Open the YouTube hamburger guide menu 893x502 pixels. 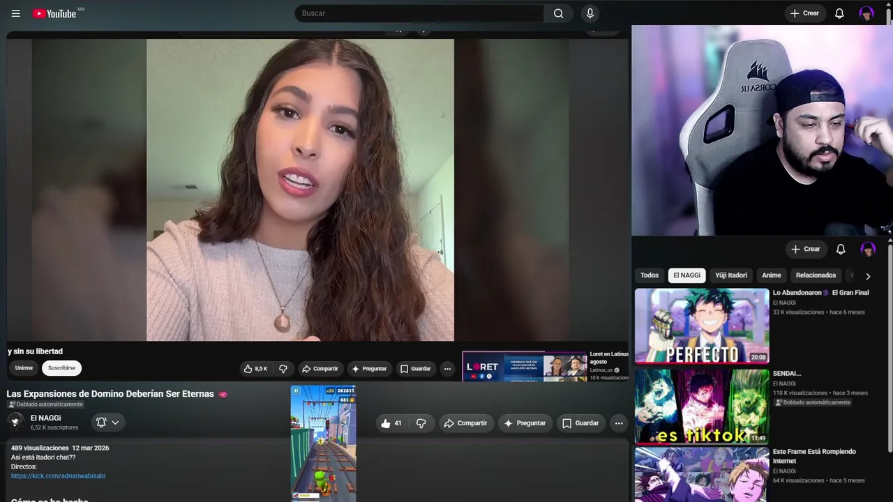pos(16,13)
